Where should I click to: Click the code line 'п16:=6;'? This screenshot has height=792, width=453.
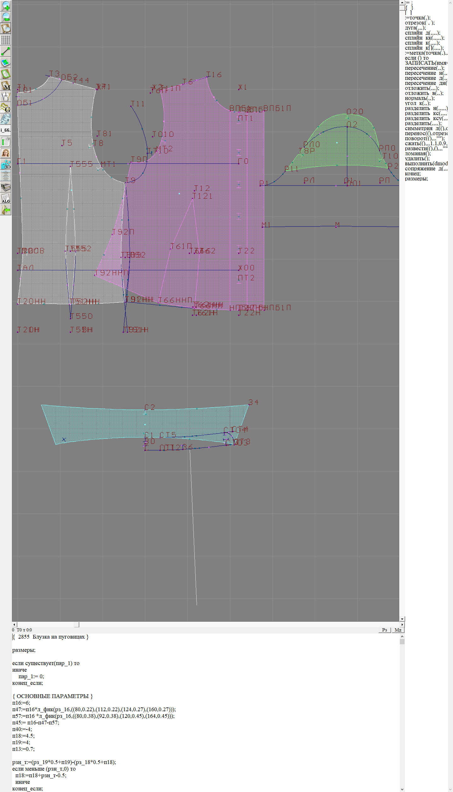21,703
